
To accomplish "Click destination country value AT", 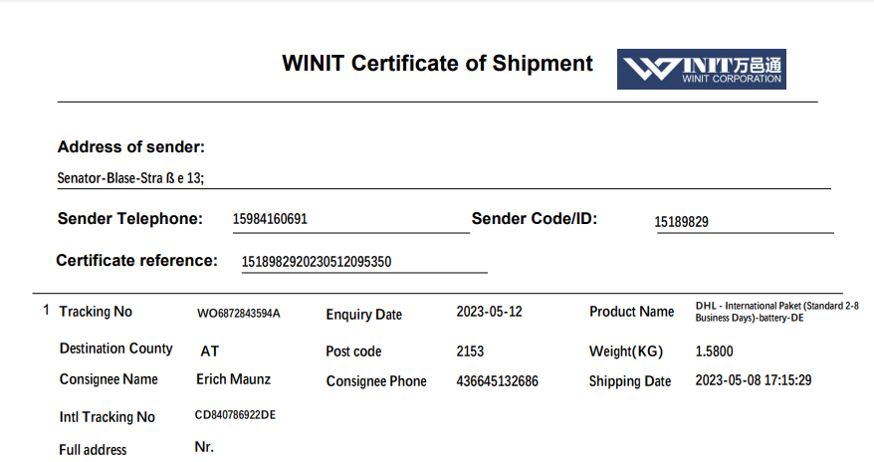I will (209, 351).
